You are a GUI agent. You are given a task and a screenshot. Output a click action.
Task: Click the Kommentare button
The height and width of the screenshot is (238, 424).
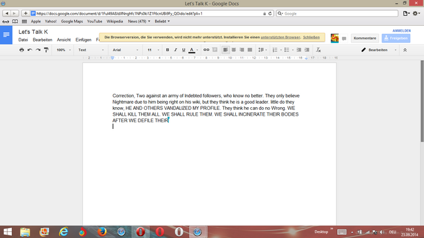coord(365,38)
